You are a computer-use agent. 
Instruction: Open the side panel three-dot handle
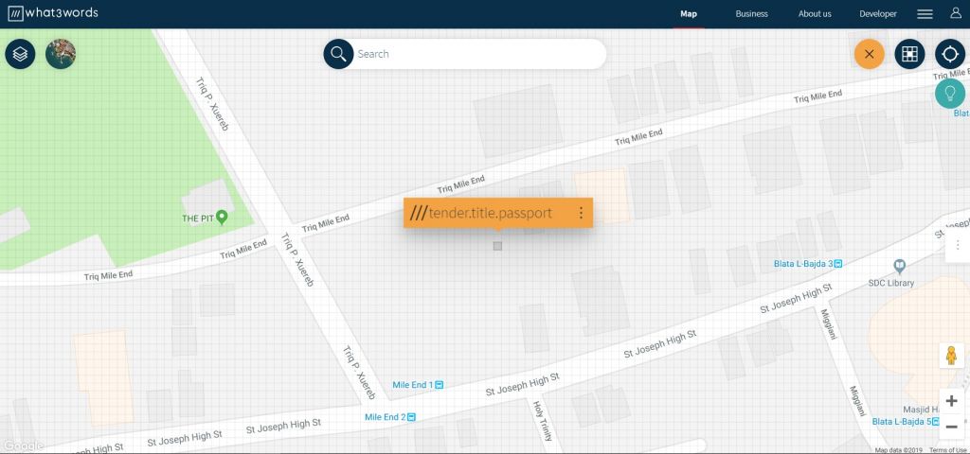(x=958, y=245)
